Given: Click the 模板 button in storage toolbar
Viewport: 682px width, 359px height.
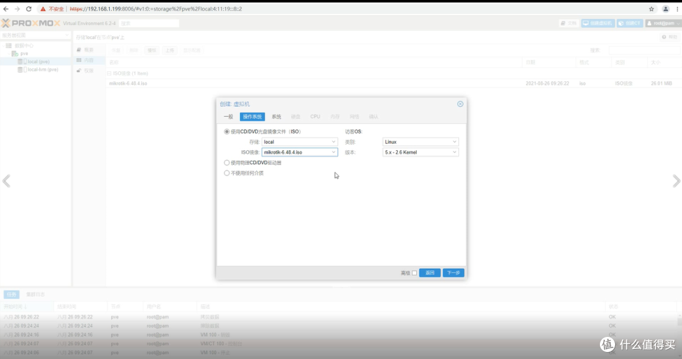Looking at the screenshot, I should [x=152, y=50].
